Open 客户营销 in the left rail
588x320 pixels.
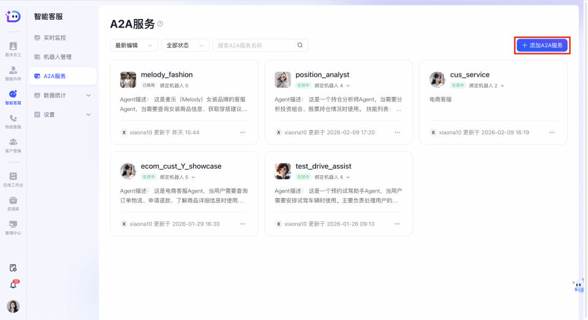point(13,145)
